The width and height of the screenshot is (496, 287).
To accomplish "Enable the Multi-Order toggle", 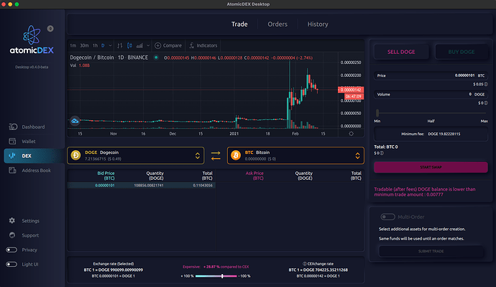I will 387,217.
